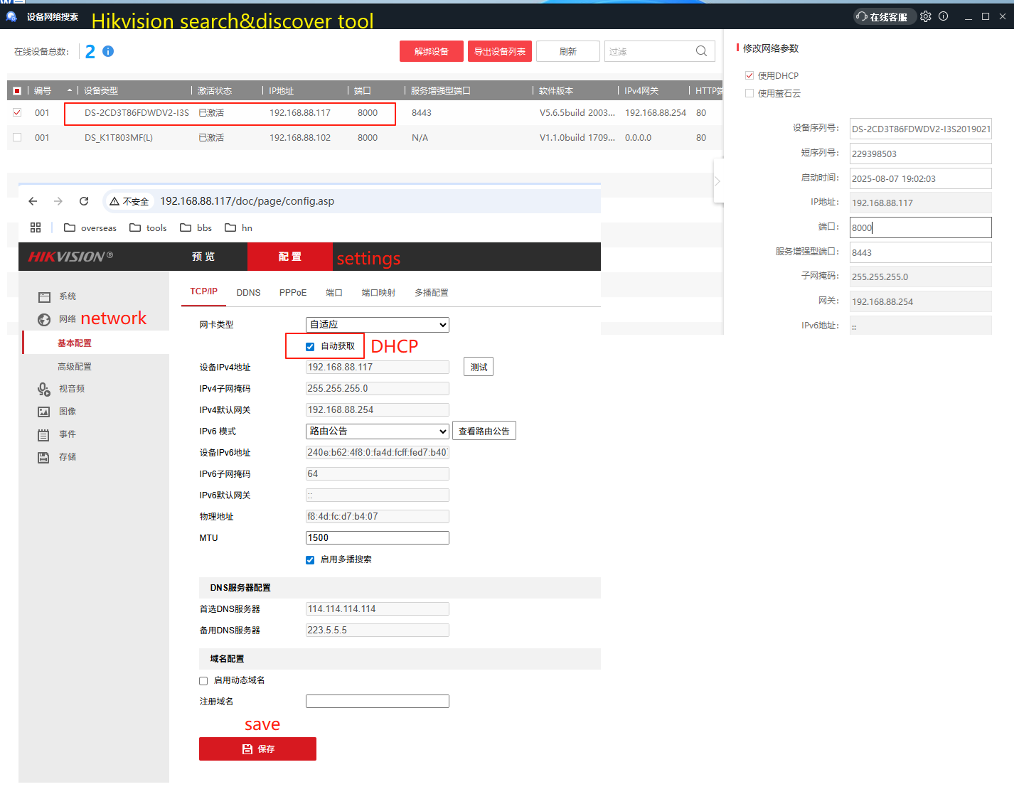Screen dimensions: 1014x799
Task: Click 解绑设备 button
Action: (432, 51)
